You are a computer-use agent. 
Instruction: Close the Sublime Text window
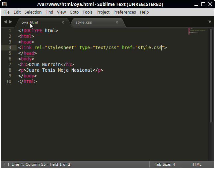point(210,4)
